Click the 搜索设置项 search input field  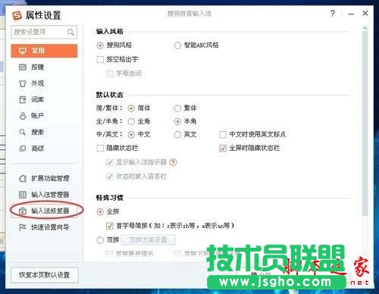pyautogui.click(x=44, y=32)
